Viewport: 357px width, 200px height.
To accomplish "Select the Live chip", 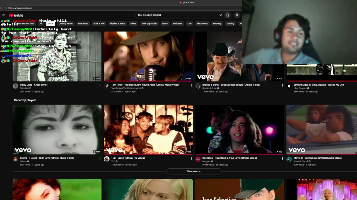I will point(189,24).
